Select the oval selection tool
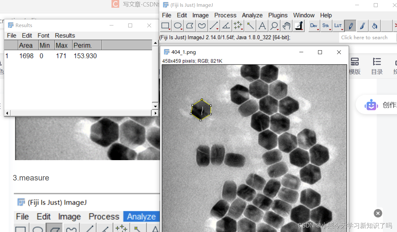Viewport: 397px width, 232px height. (178, 26)
